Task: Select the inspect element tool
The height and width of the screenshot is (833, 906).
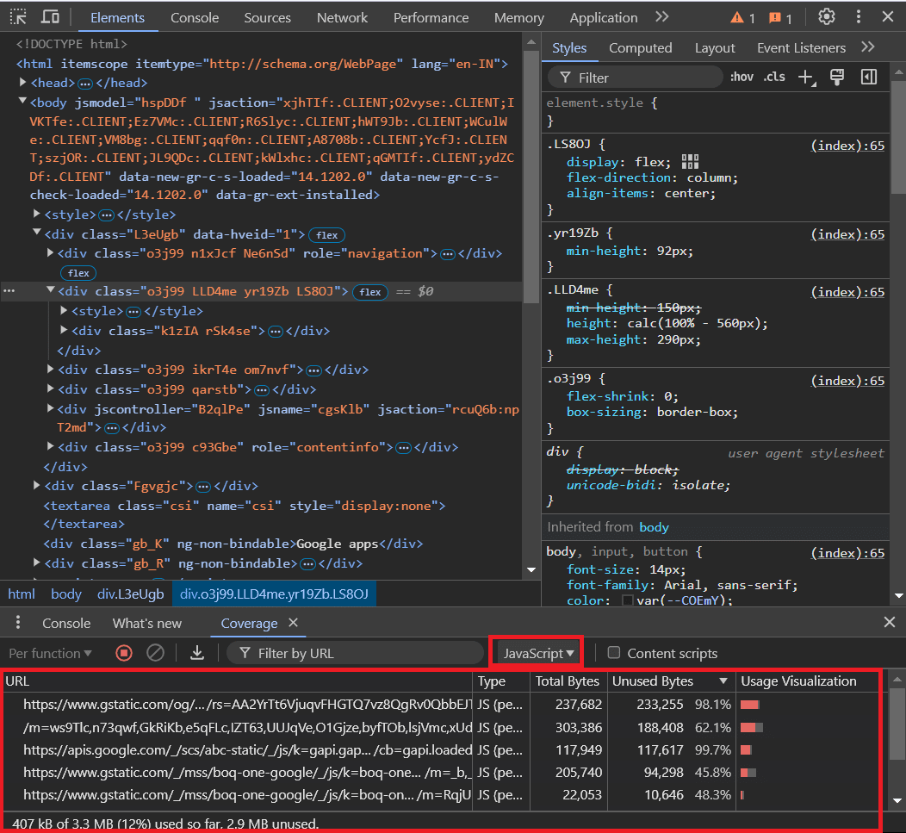Action: [x=17, y=16]
